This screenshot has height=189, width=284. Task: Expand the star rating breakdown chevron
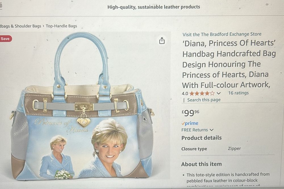click(219, 93)
